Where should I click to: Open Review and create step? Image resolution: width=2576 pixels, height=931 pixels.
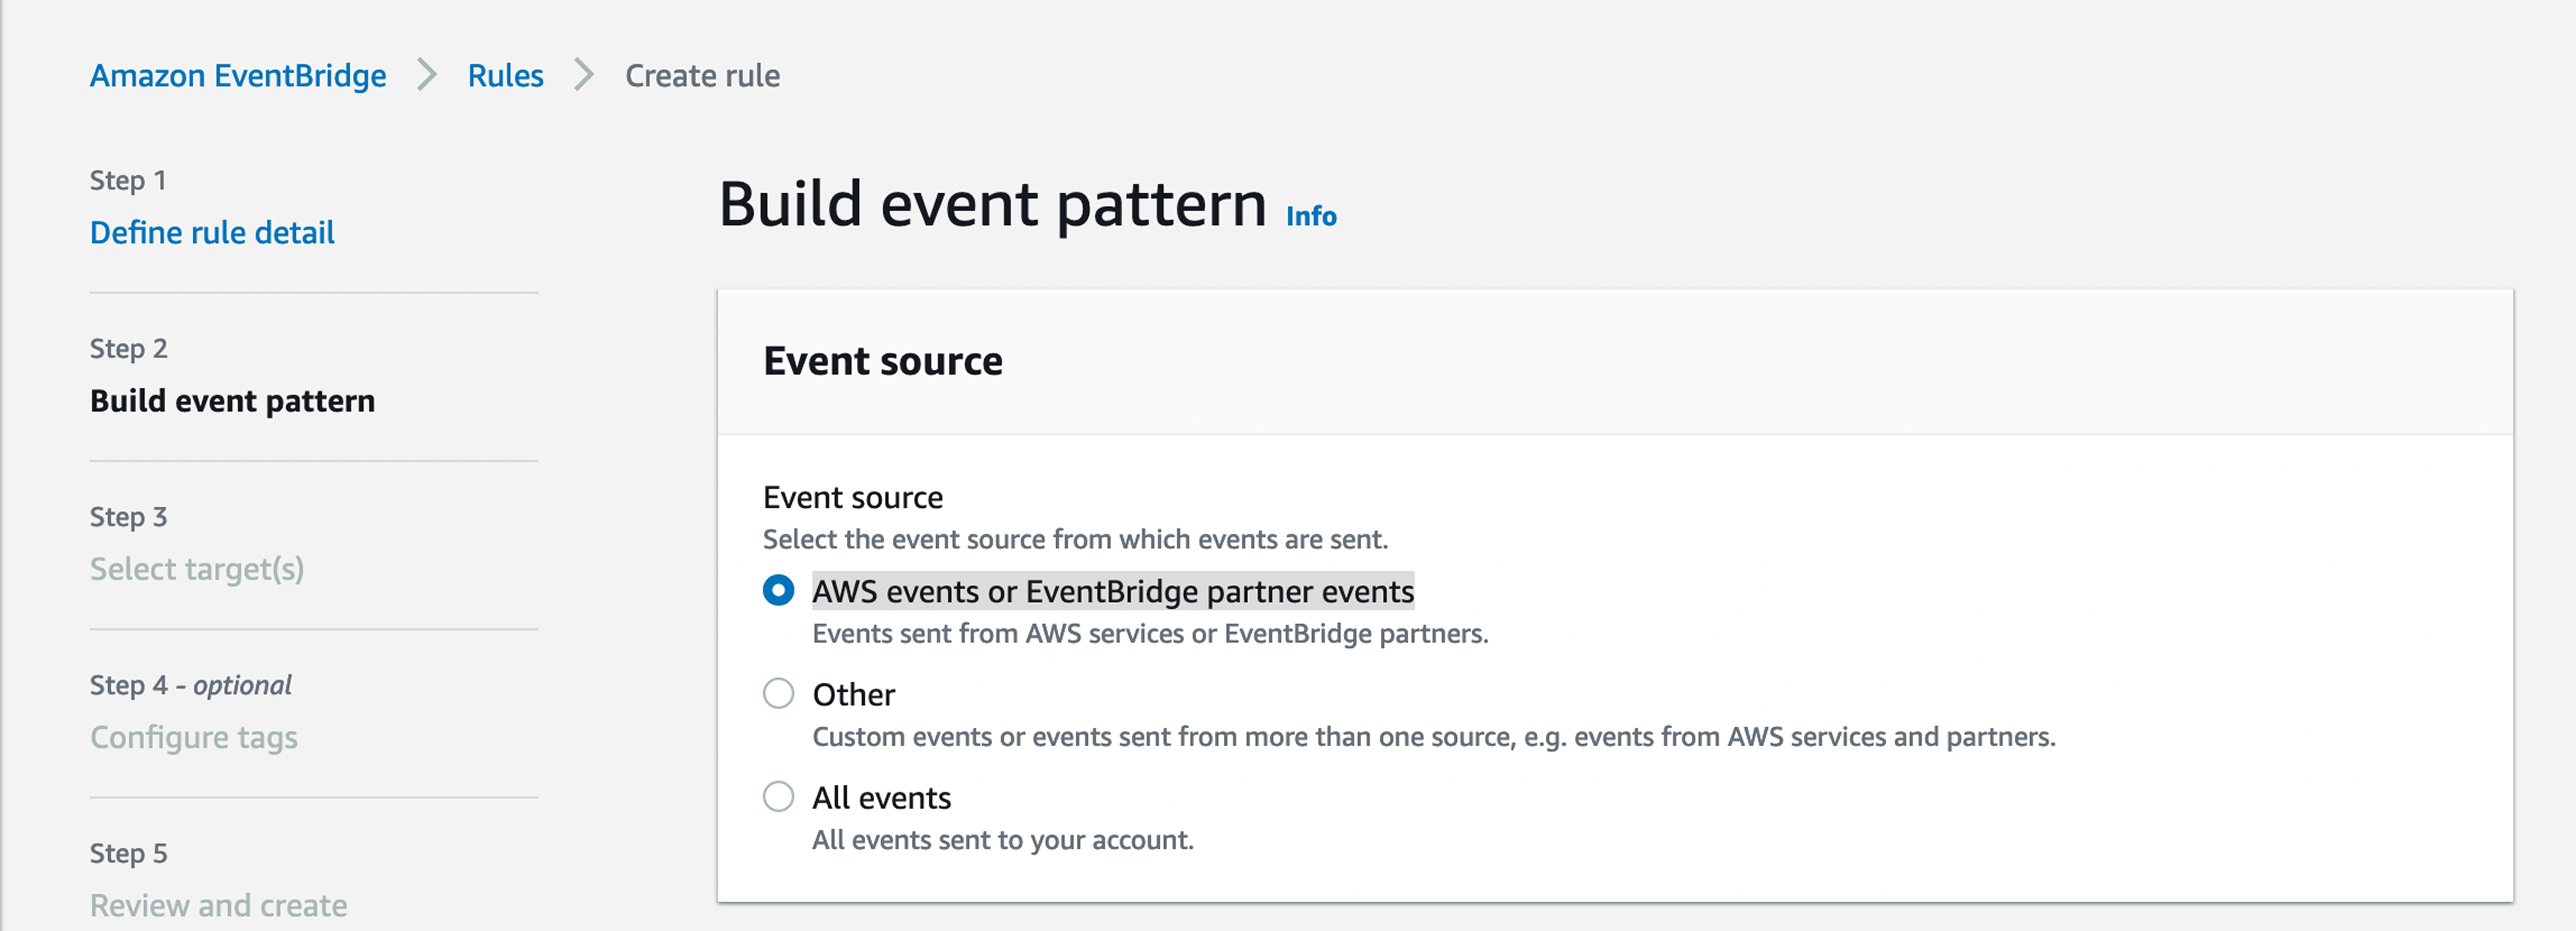click(x=218, y=904)
